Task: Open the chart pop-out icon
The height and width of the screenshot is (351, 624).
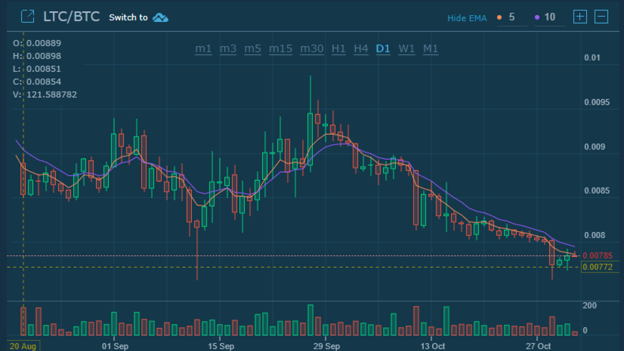Action: coord(28,16)
